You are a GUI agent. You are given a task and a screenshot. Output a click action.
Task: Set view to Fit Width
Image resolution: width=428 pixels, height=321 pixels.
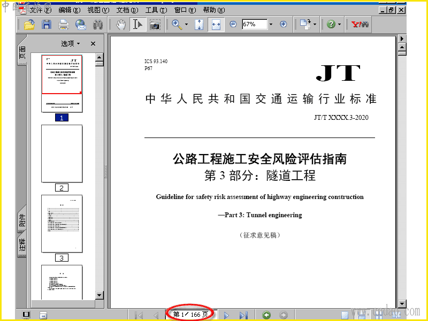coord(216,25)
